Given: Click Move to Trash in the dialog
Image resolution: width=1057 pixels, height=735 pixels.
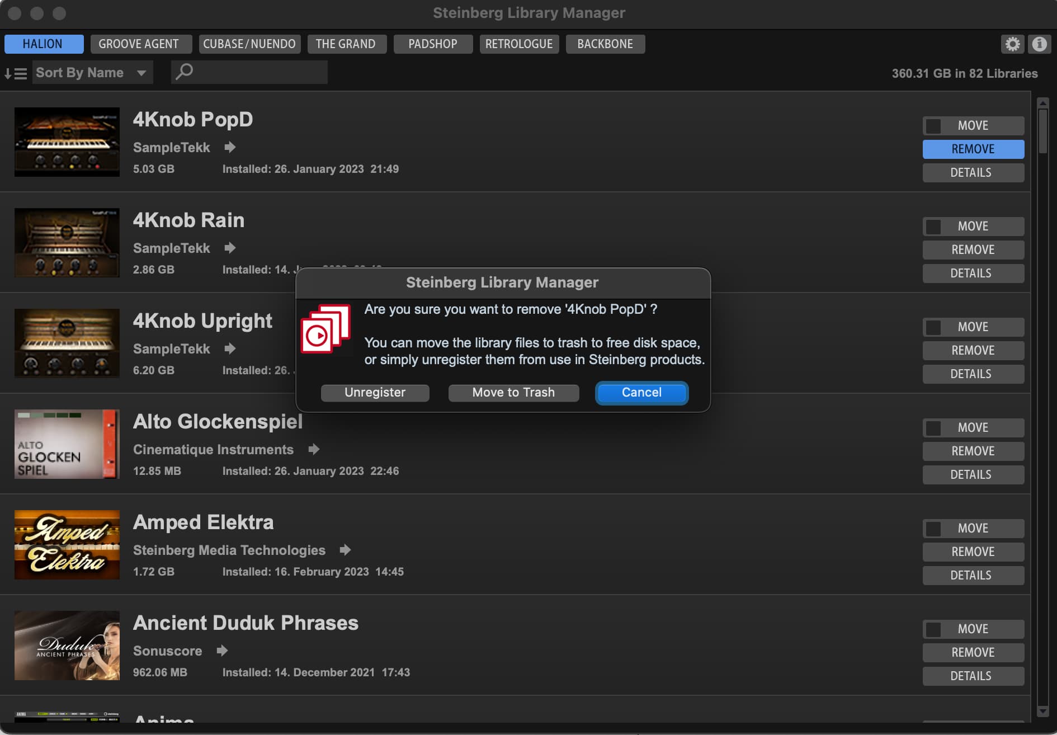Looking at the screenshot, I should [513, 393].
